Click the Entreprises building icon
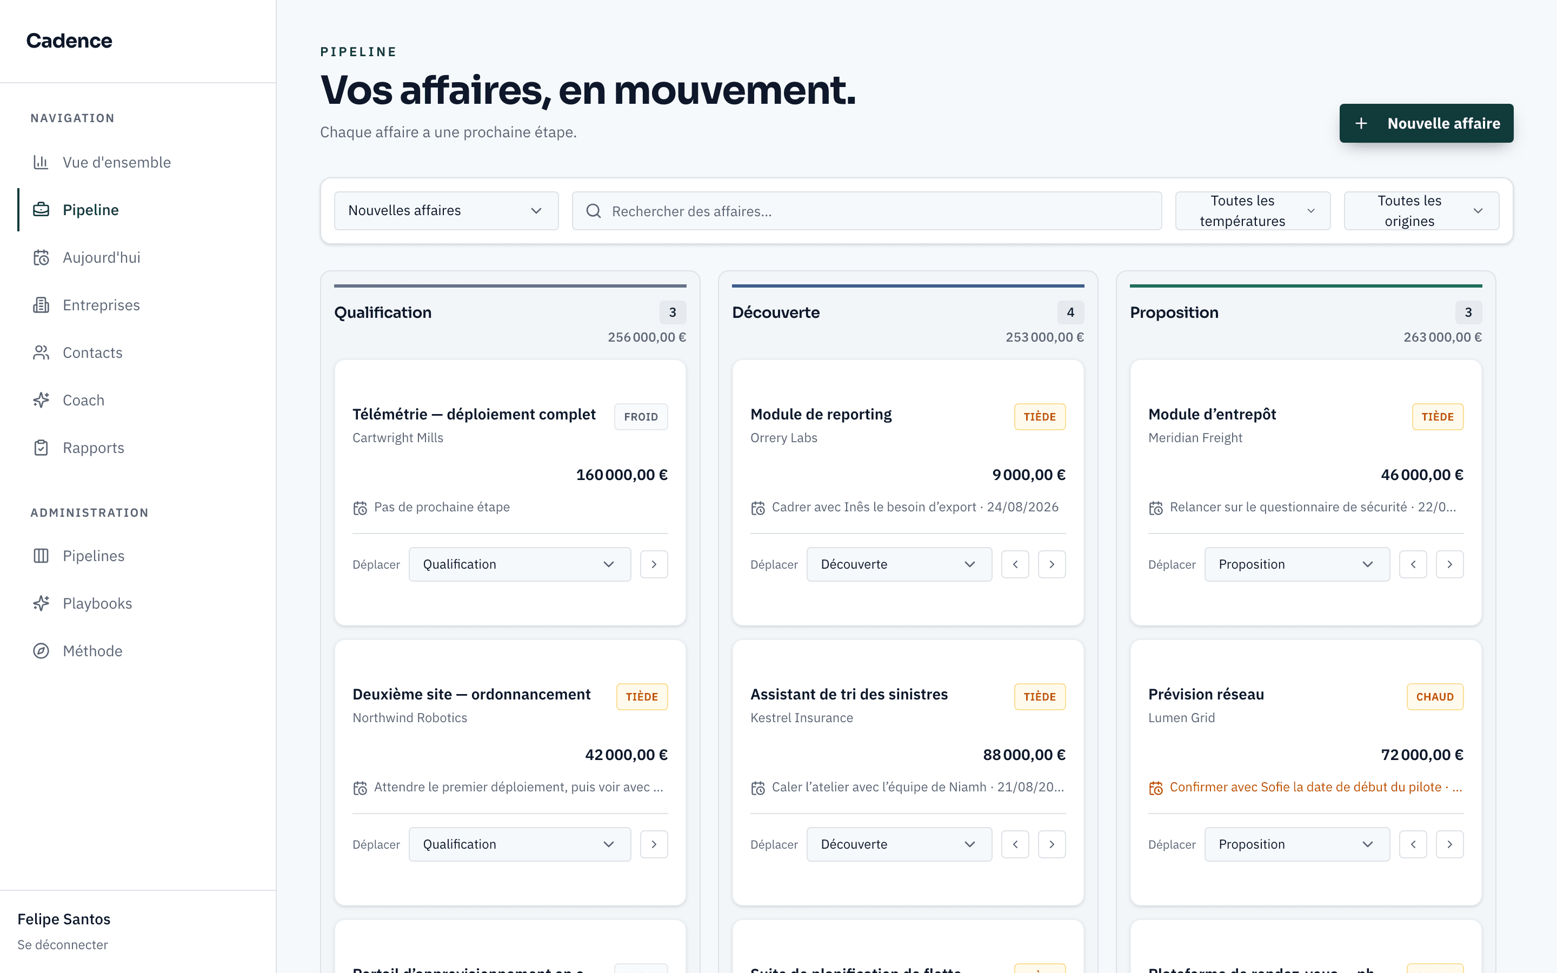 41,305
